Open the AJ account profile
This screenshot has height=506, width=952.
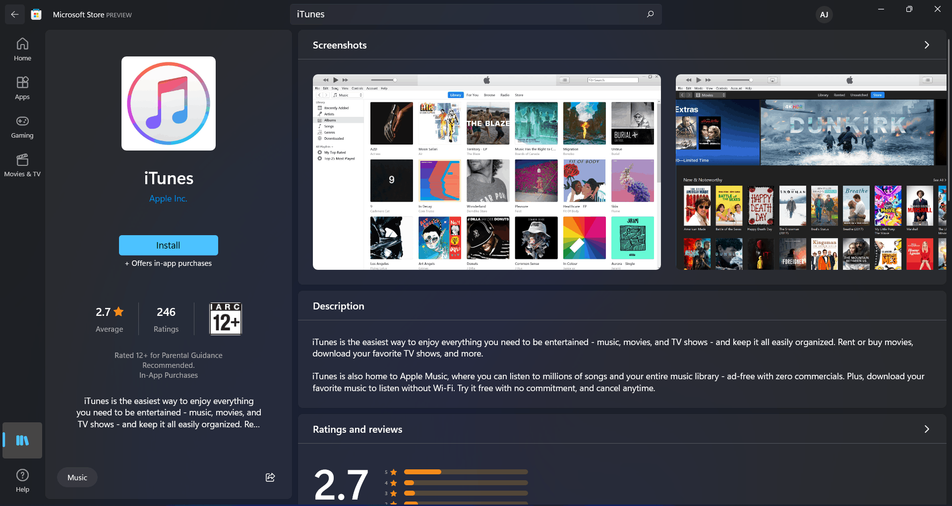click(824, 14)
